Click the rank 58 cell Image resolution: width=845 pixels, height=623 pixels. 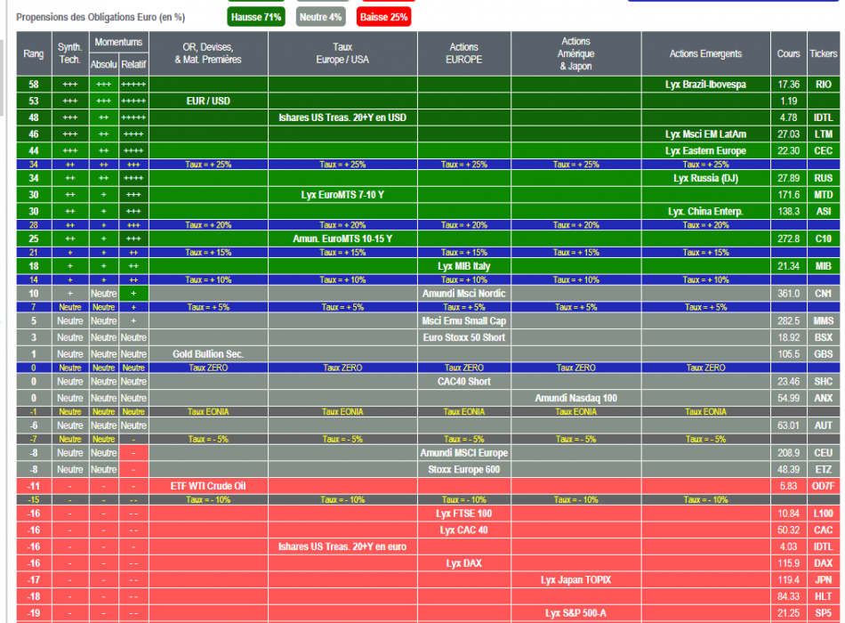tap(34, 85)
